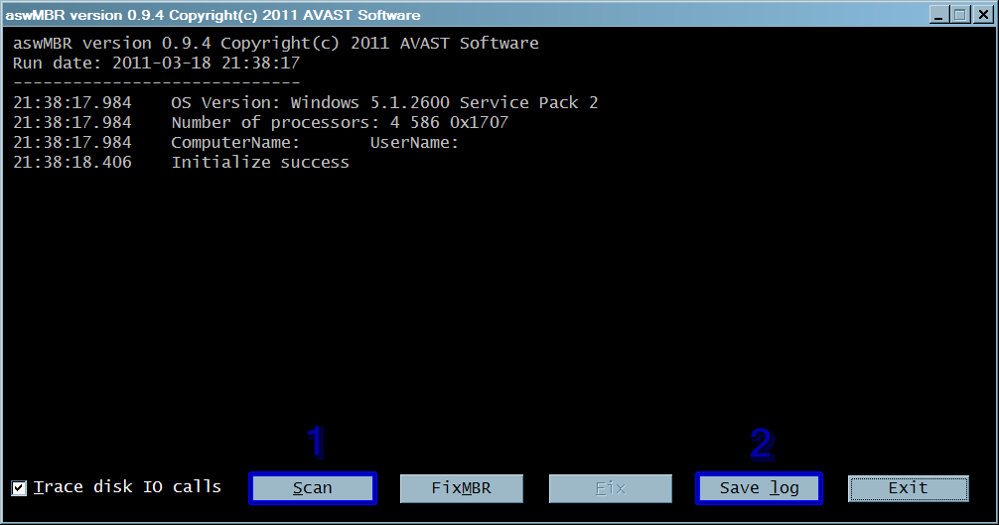Close the aswMBR window
The image size is (999, 525).
tap(983, 15)
